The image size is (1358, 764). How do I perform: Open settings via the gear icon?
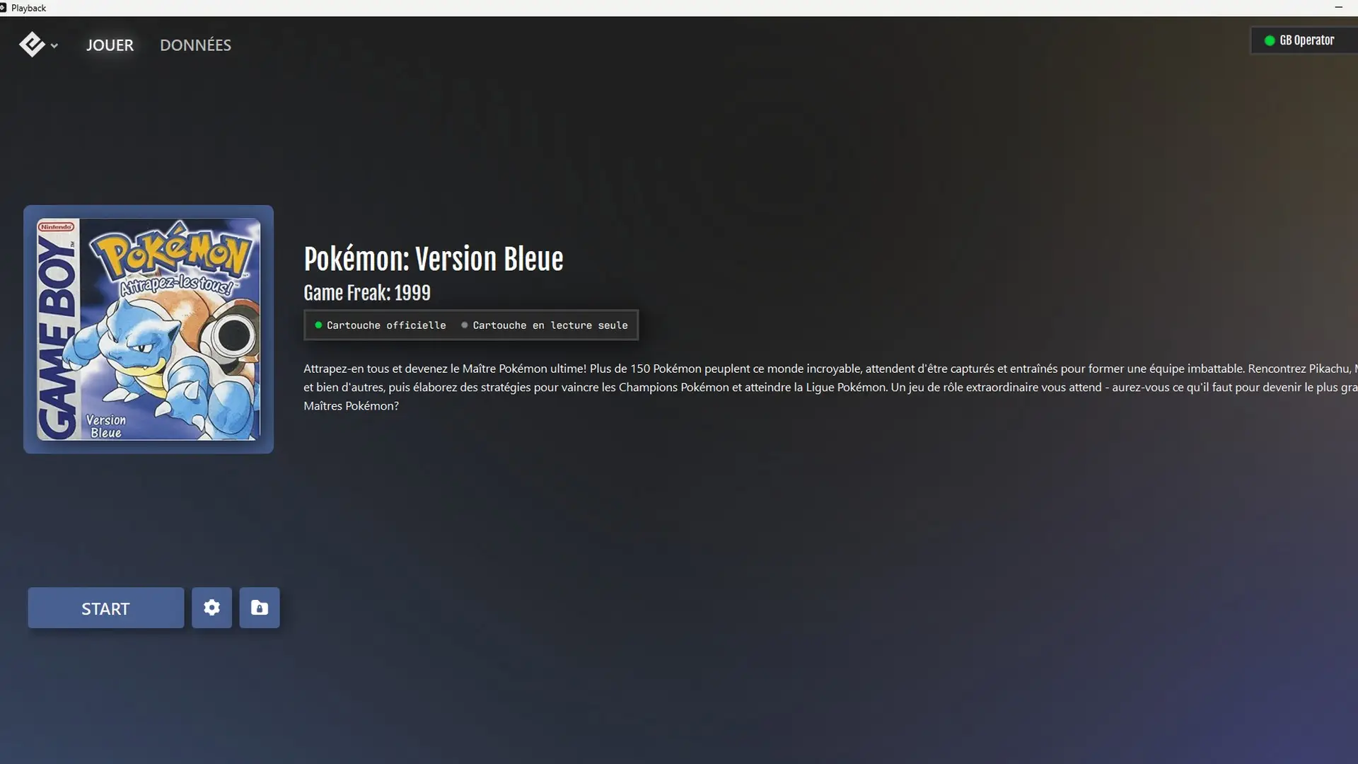click(x=211, y=608)
